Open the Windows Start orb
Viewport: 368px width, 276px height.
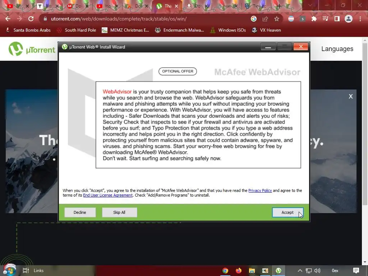point(9,270)
